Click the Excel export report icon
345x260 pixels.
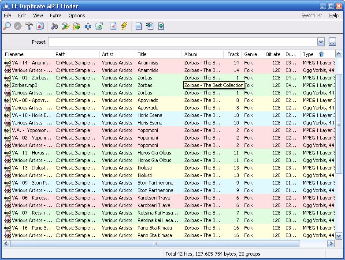point(150,26)
